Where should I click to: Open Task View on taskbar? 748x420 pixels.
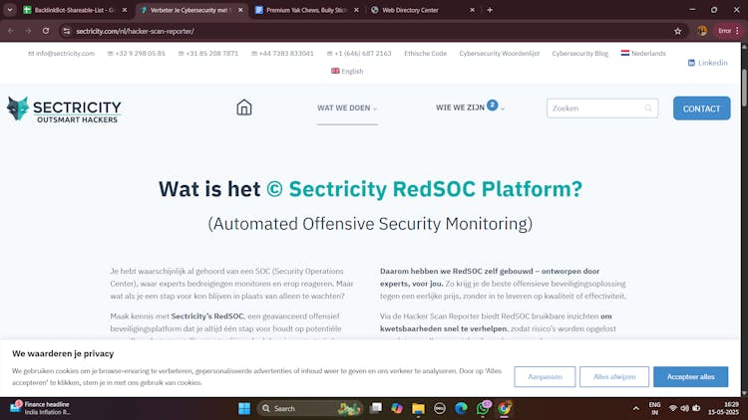click(376, 408)
